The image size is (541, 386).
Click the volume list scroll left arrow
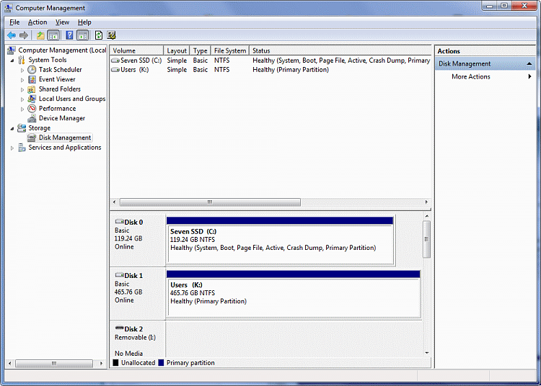pos(115,202)
